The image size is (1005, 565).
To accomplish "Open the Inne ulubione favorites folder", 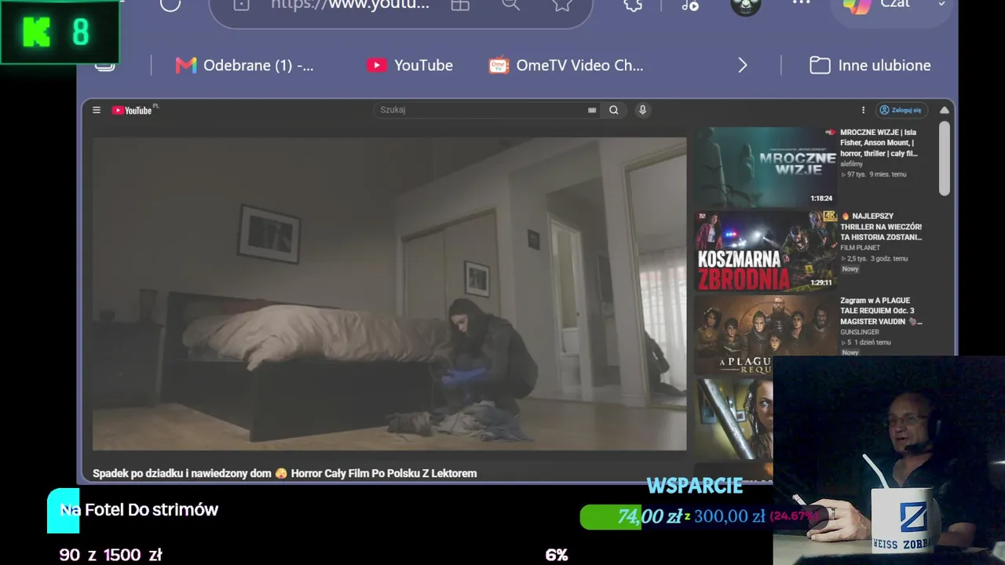I will (x=870, y=65).
